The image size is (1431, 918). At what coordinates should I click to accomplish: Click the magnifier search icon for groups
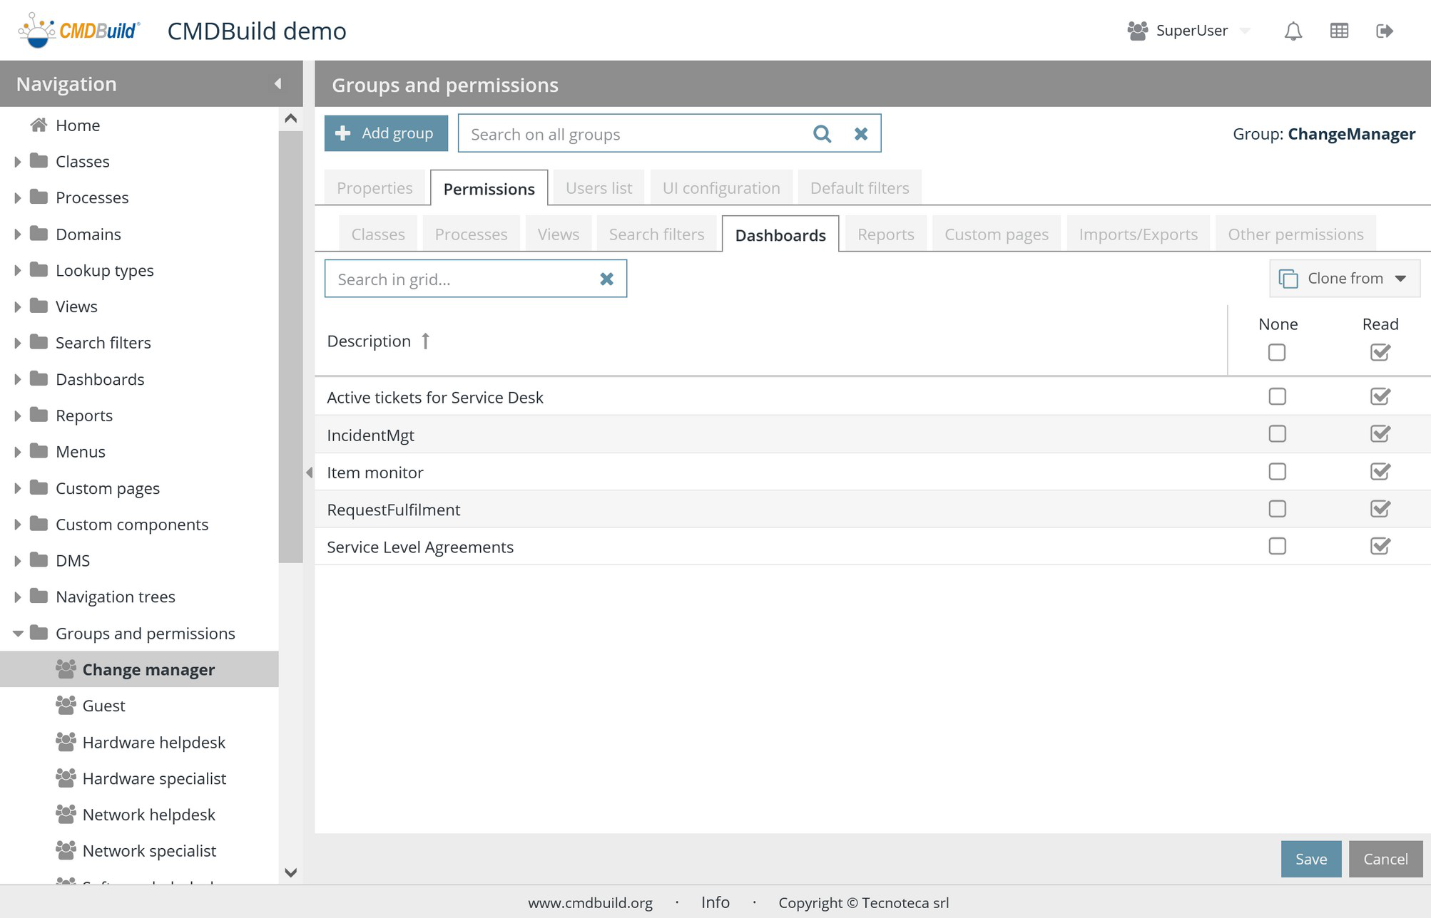[822, 134]
